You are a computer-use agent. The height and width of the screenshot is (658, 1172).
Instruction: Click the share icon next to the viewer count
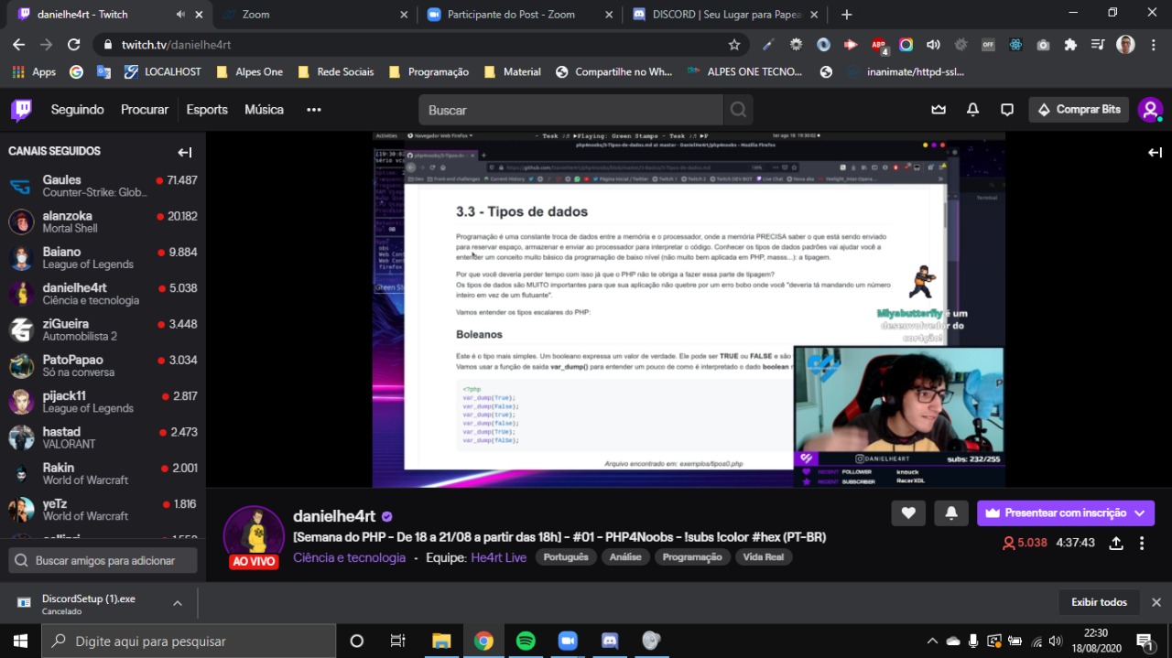point(1116,543)
